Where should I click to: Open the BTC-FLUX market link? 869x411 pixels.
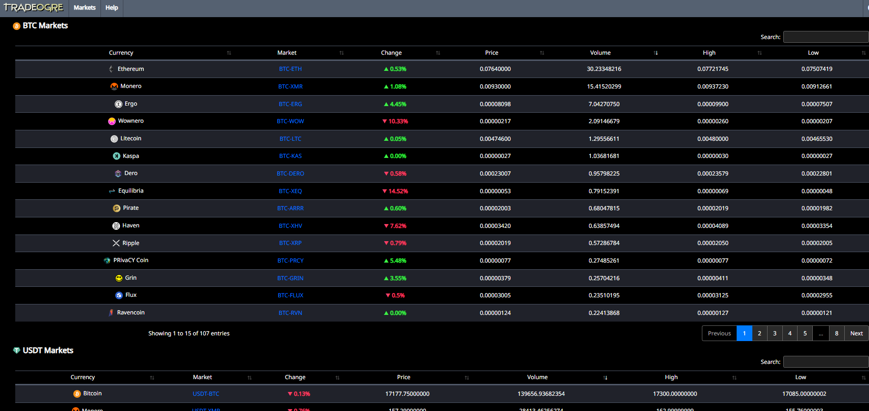(x=290, y=295)
